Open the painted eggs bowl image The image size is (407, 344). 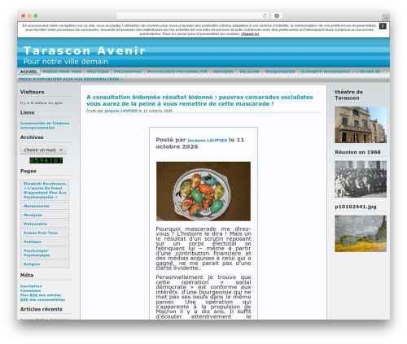click(x=203, y=191)
